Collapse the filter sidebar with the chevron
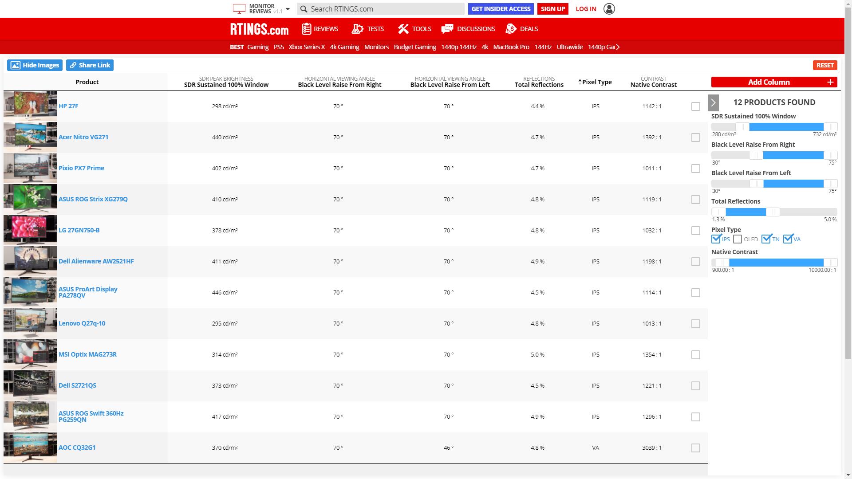 tap(713, 102)
